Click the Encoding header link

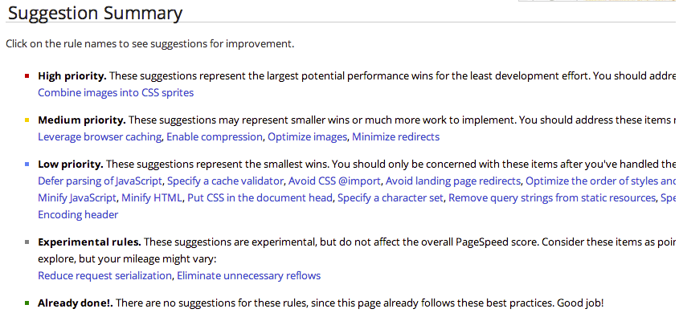point(78,215)
